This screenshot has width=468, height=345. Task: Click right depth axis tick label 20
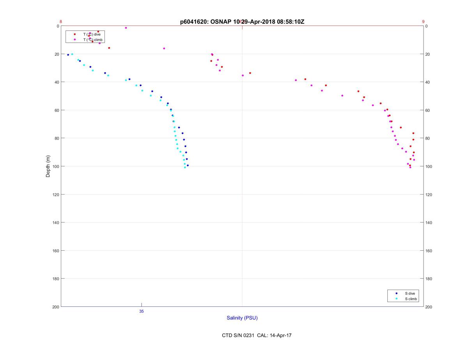point(428,54)
